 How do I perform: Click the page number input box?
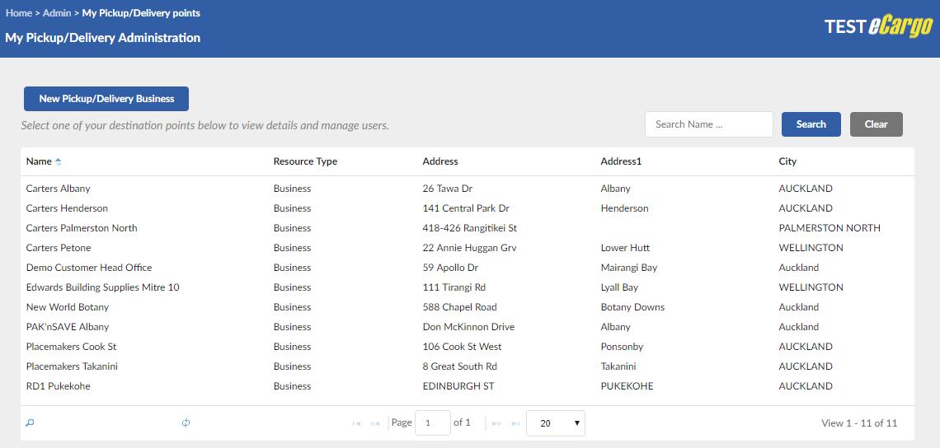(432, 422)
